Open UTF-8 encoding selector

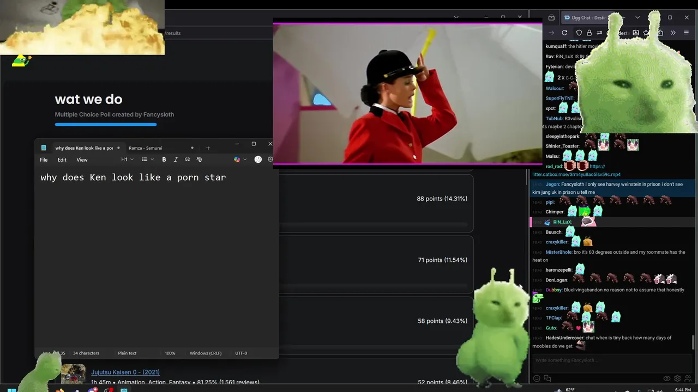(241, 353)
